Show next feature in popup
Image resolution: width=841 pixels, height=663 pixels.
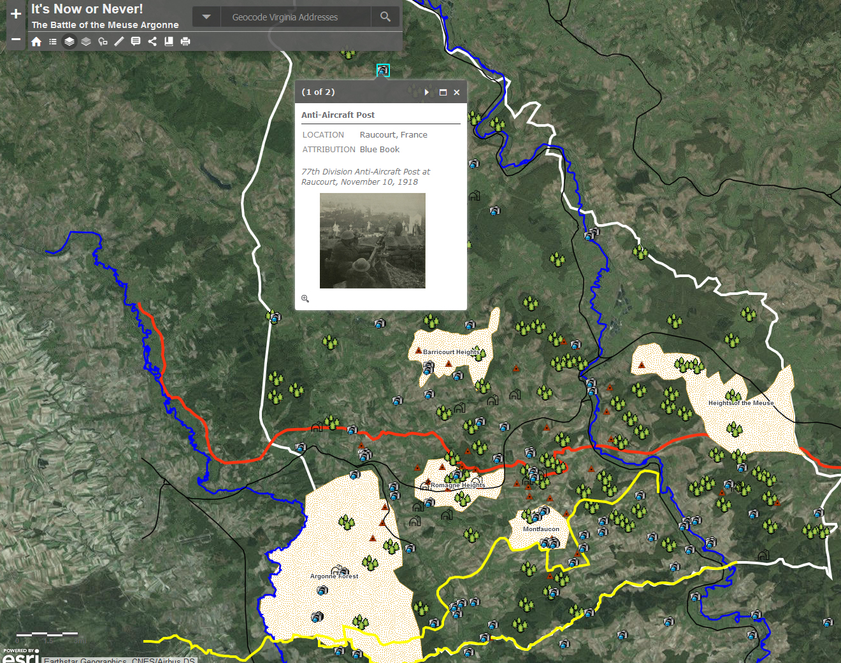426,92
